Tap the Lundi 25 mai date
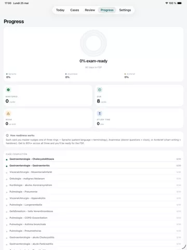Image resolution: width=187 pixels, height=250 pixels. pyautogui.click(x=21, y=3)
